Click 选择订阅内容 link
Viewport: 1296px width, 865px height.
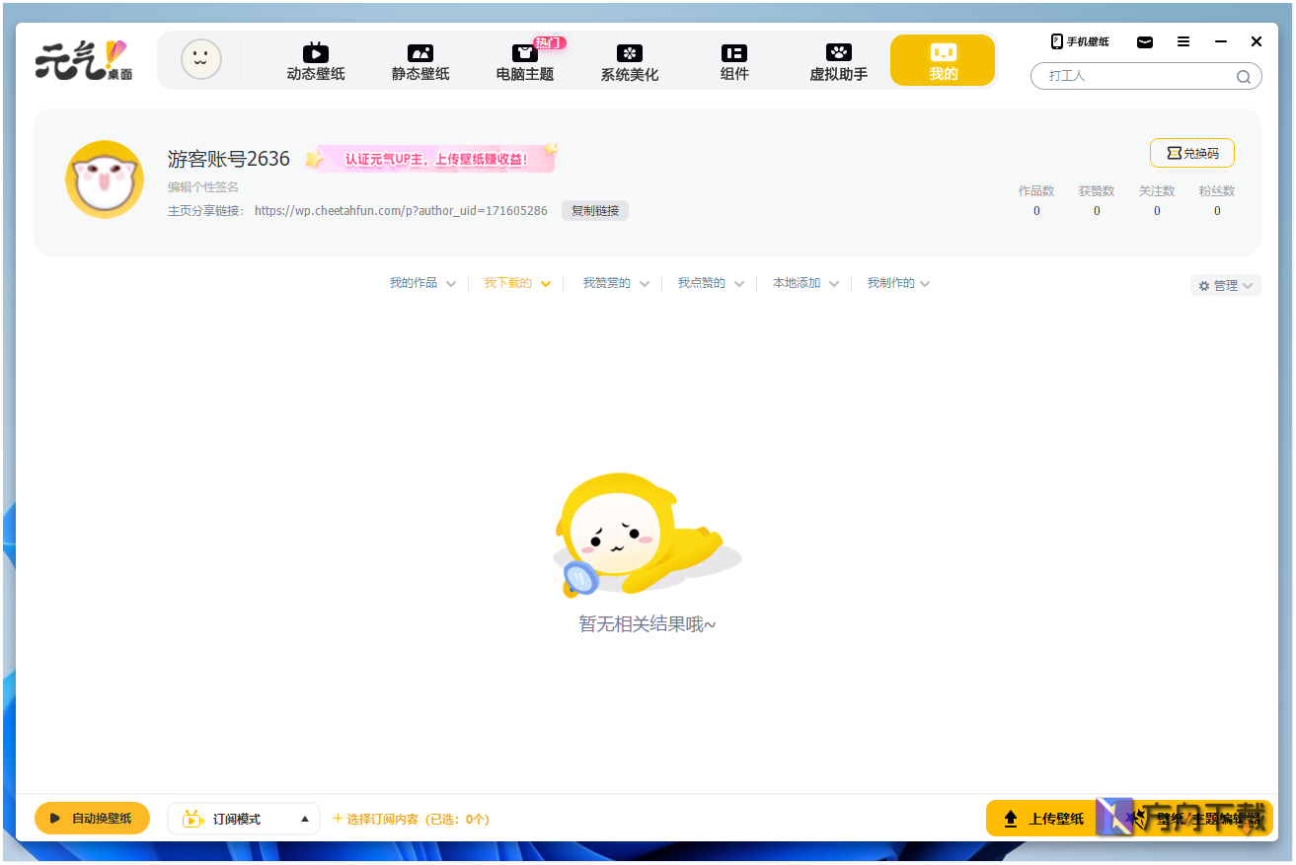pos(412,819)
